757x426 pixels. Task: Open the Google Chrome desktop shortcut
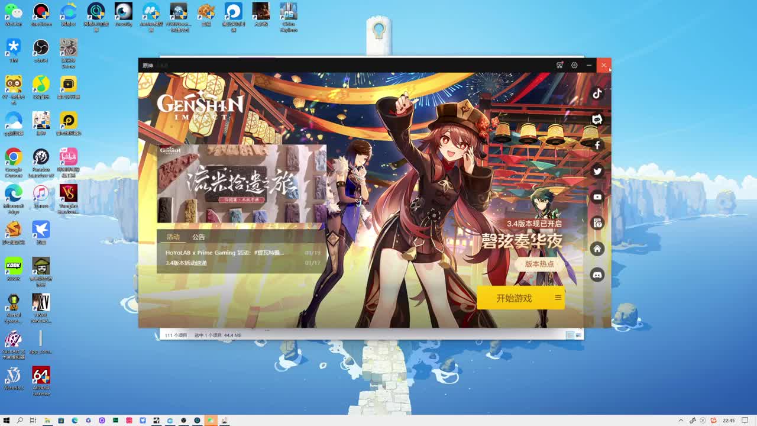coord(13,163)
